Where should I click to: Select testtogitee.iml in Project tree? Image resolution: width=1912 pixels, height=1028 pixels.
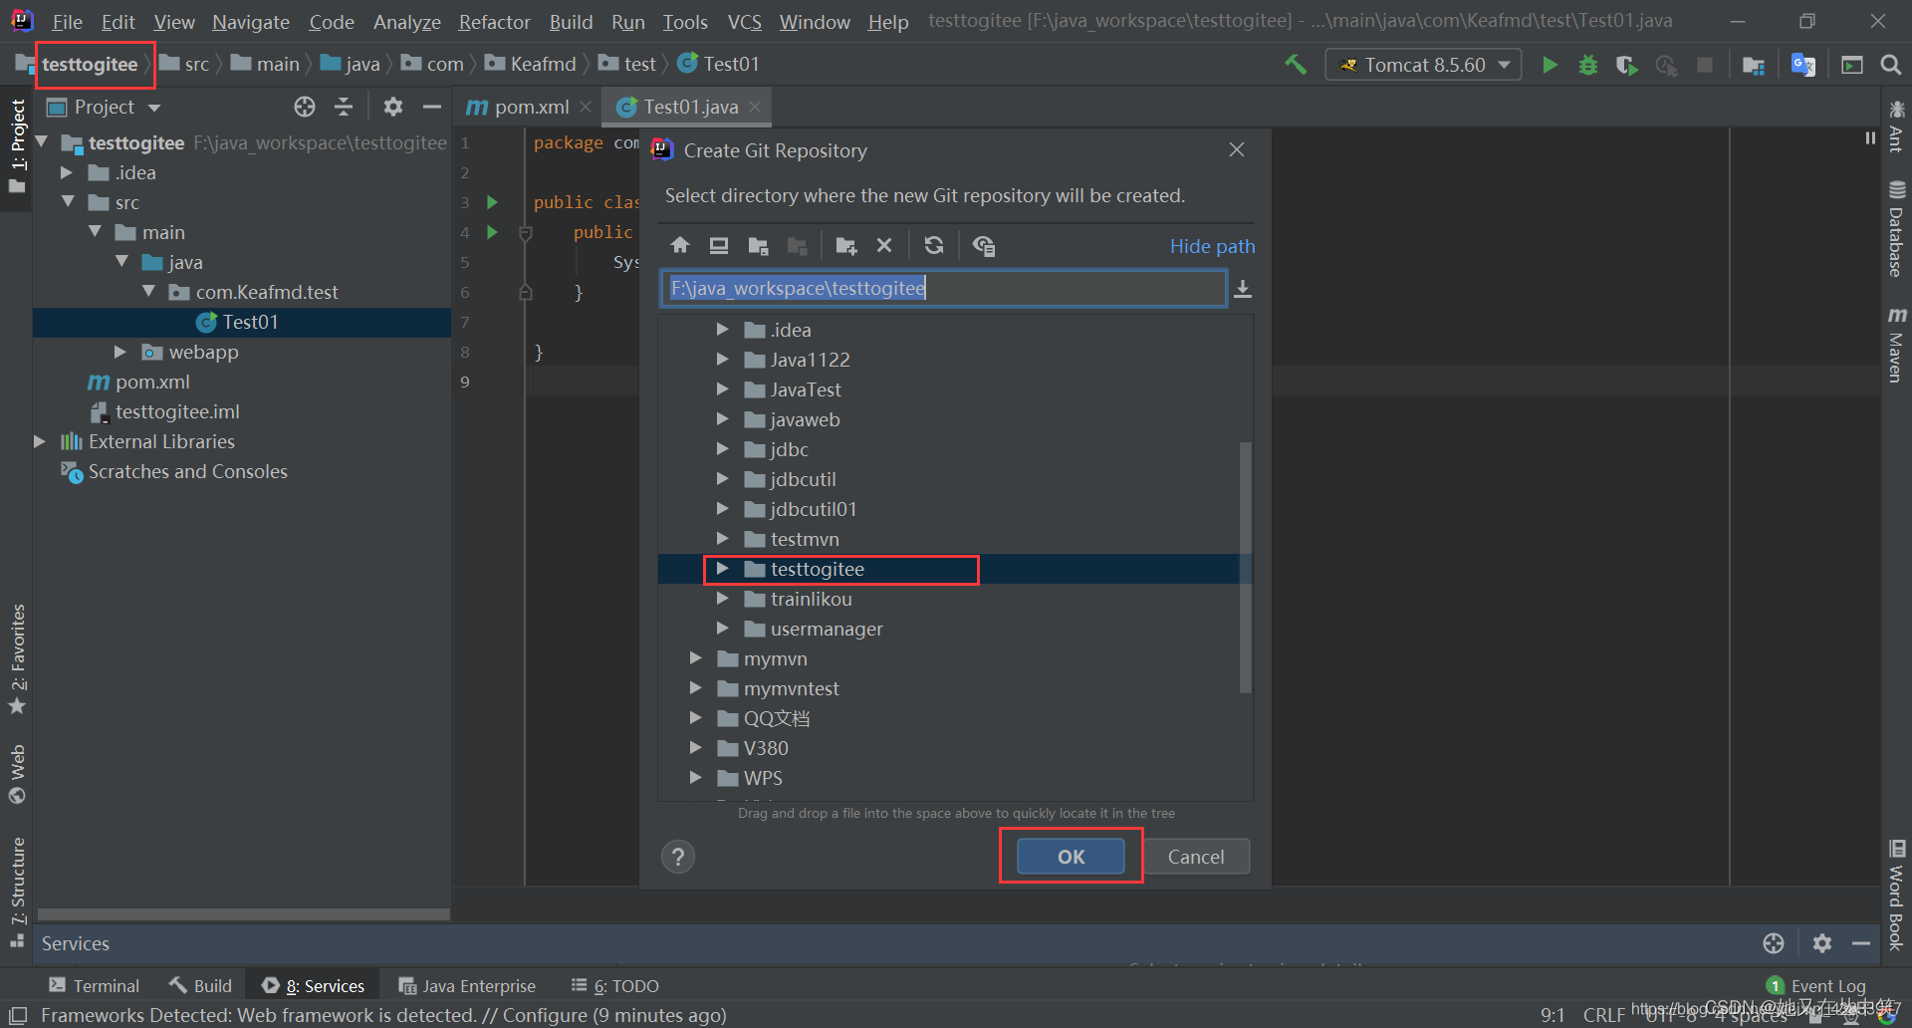[x=176, y=411]
